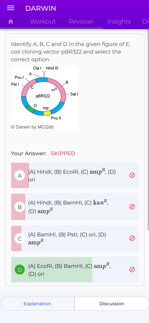This screenshot has height=323, width=149.
Task: Report icon on option C
Action: point(132,238)
